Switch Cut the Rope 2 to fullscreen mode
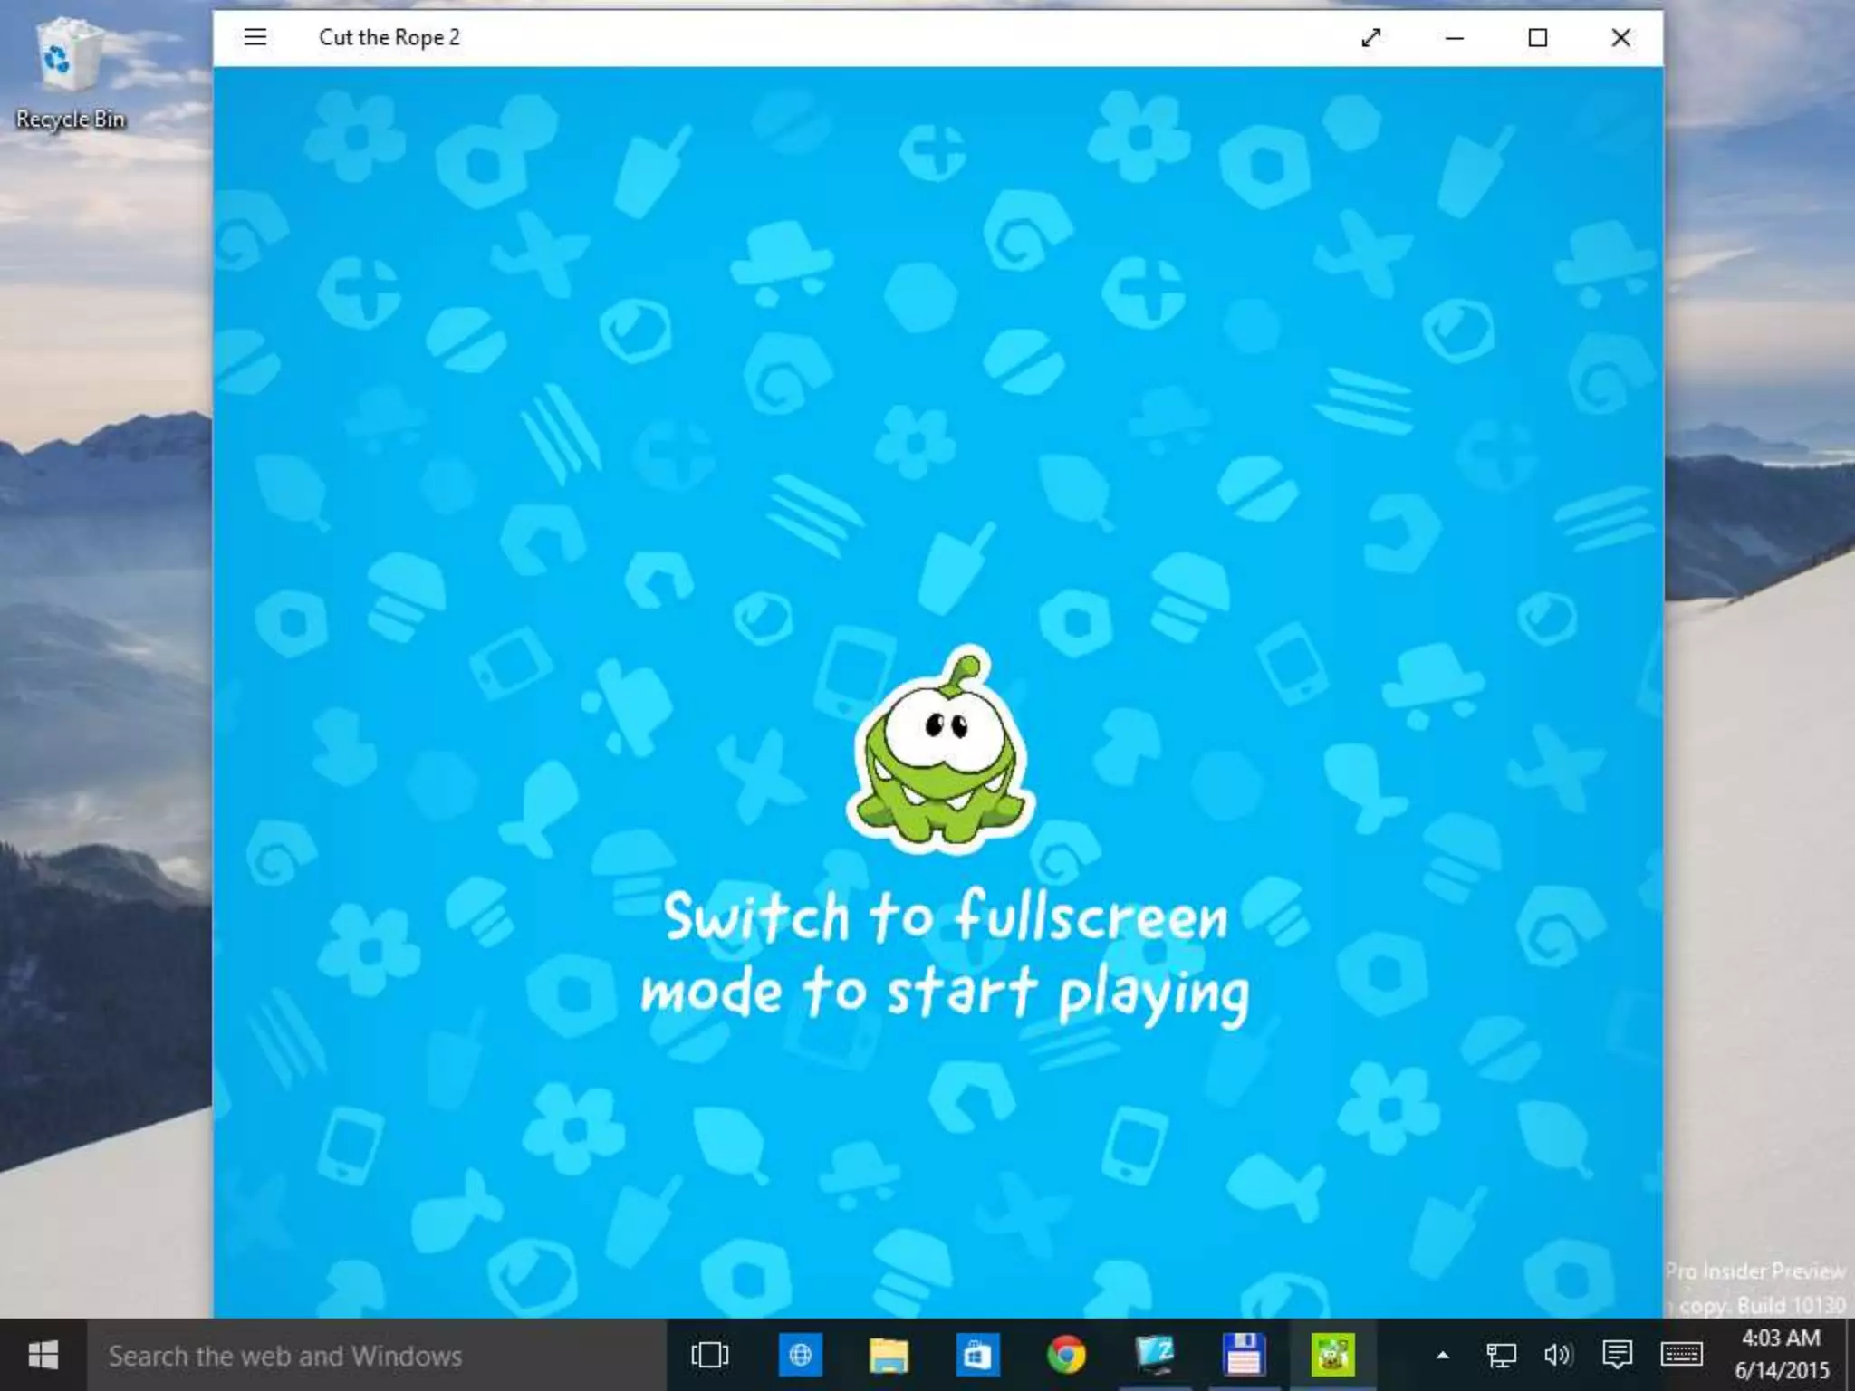Screen dimensions: 1855x1391 tap(1371, 37)
